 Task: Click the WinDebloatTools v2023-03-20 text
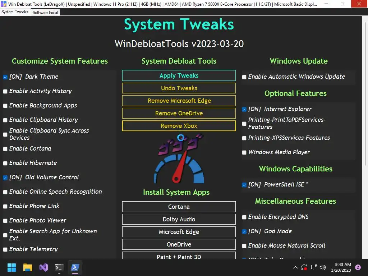[179, 44]
